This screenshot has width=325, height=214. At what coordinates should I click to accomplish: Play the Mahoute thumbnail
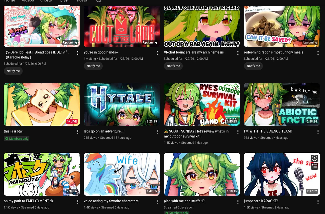click(x=42, y=174)
